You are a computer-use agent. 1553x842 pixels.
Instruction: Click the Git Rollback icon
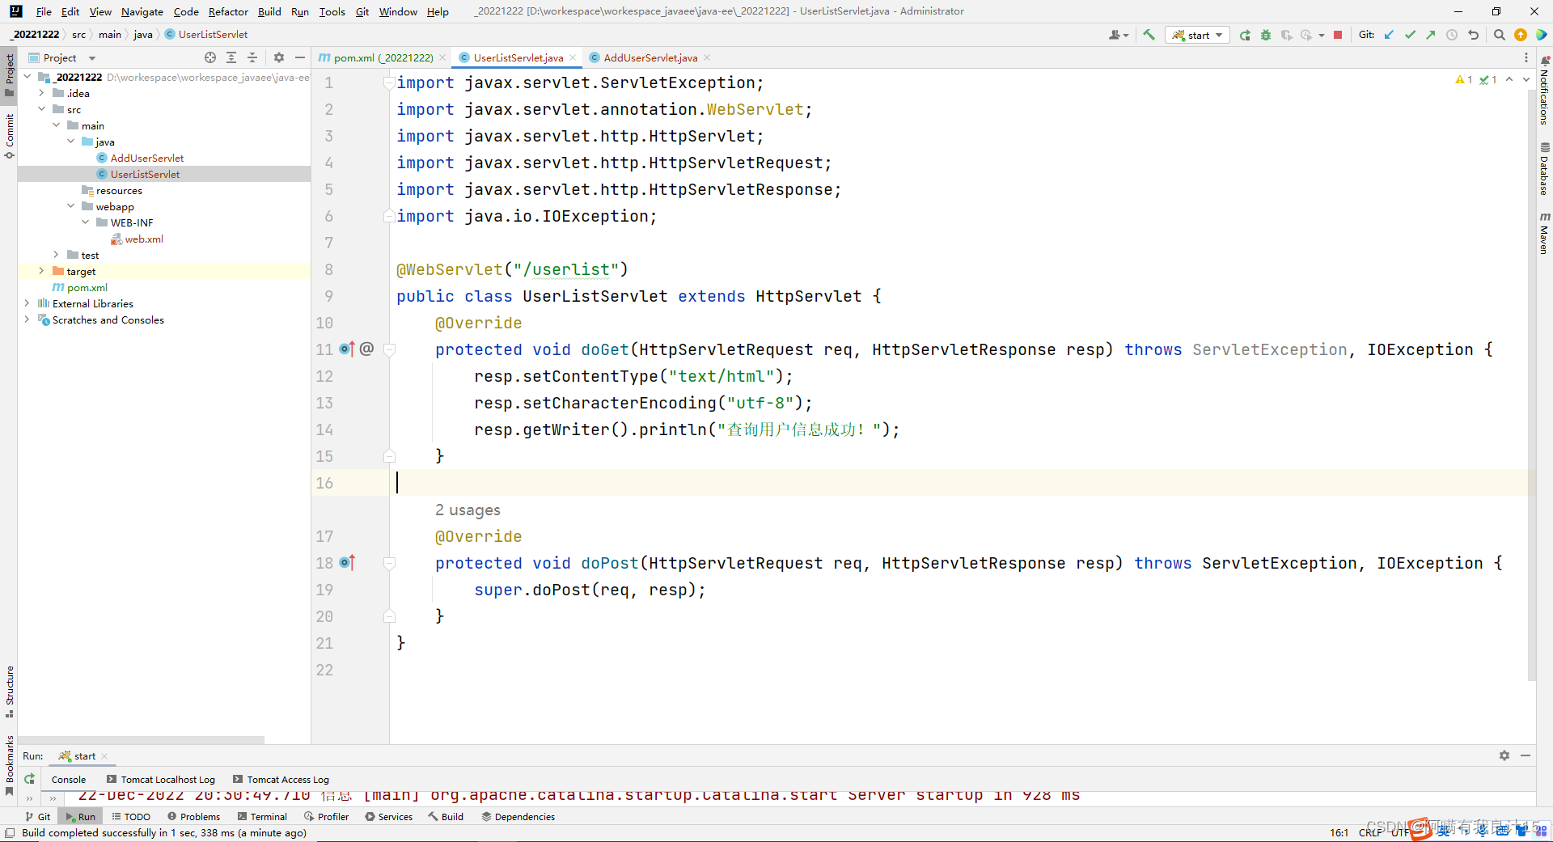tap(1473, 35)
